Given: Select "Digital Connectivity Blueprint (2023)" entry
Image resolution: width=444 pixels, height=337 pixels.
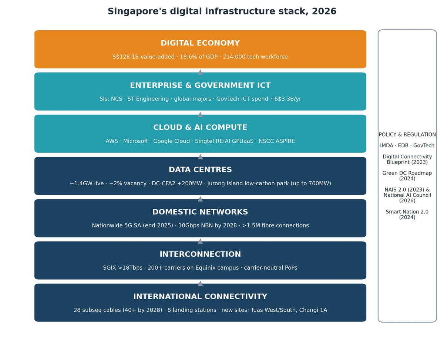Looking at the screenshot, I should 407,159.
